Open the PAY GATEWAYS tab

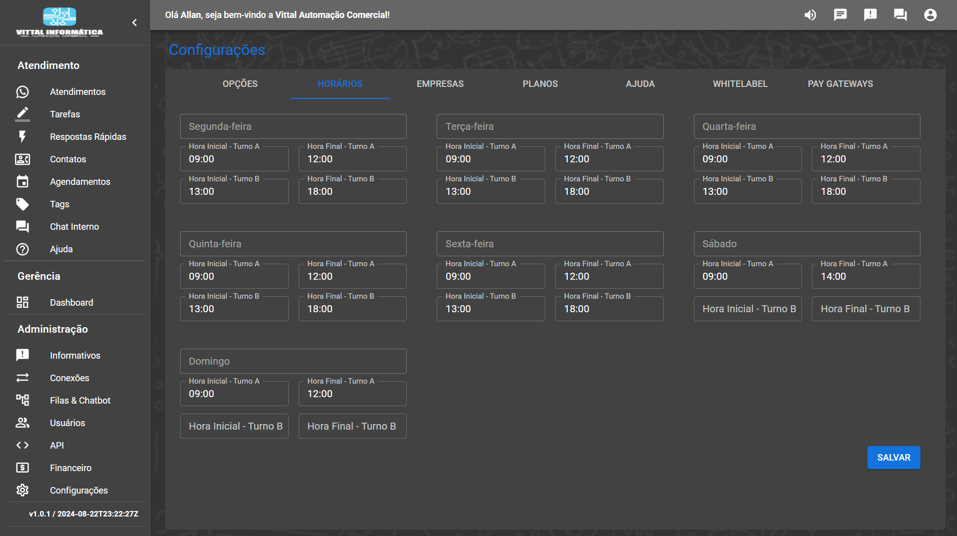tap(840, 84)
